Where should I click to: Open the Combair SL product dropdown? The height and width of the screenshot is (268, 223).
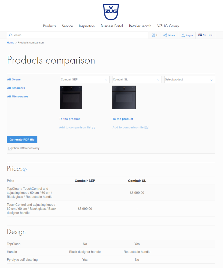(x=137, y=79)
